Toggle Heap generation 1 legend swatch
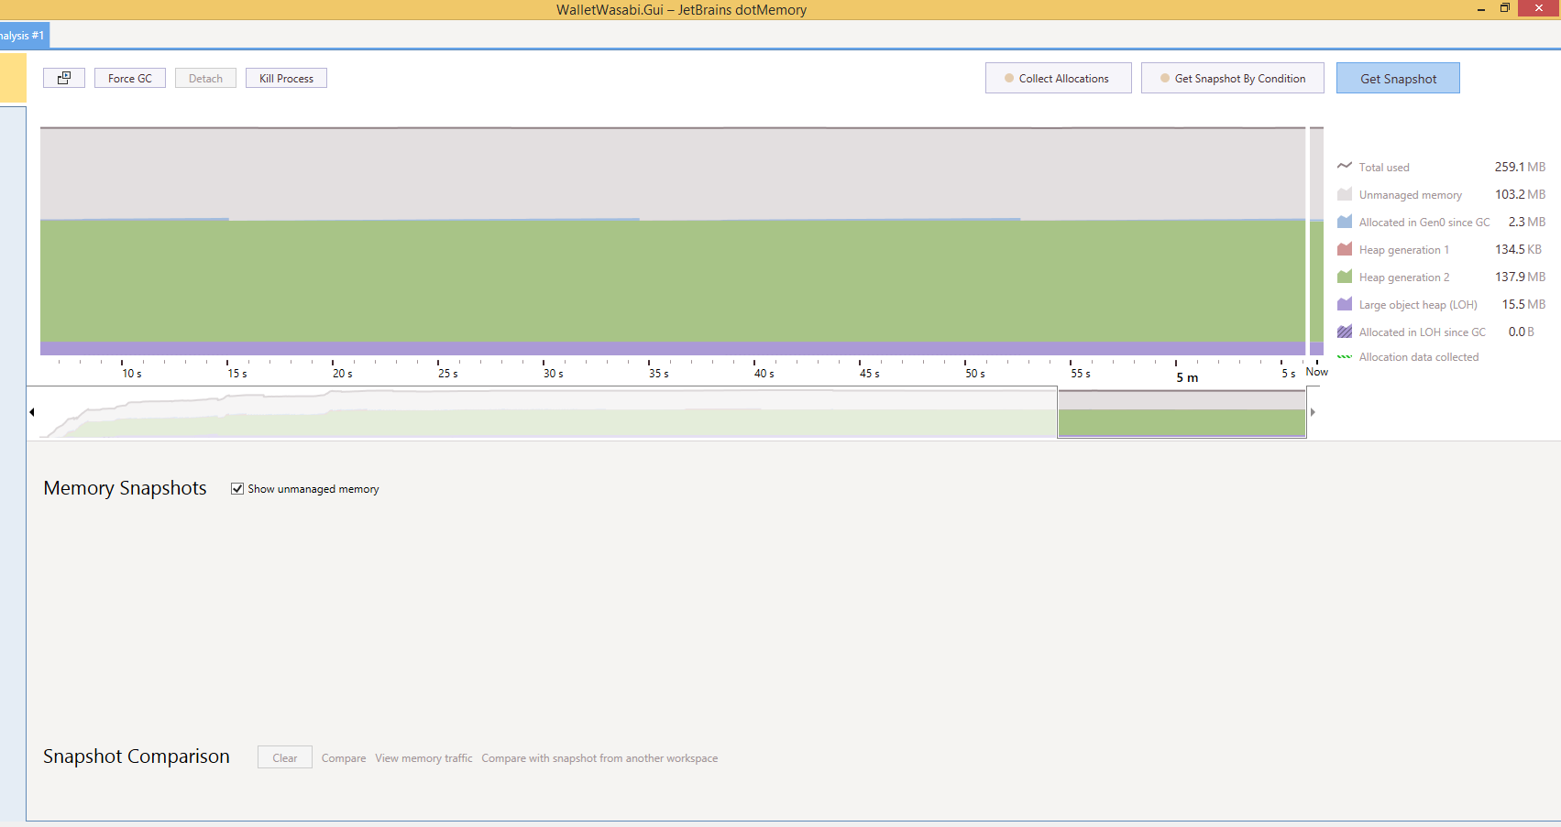The width and height of the screenshot is (1561, 827). [1345, 249]
